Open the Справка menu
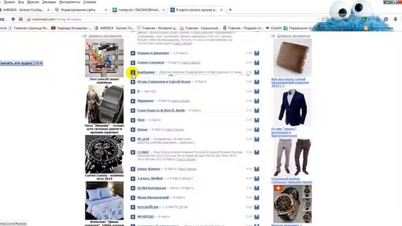 (x=90, y=2)
